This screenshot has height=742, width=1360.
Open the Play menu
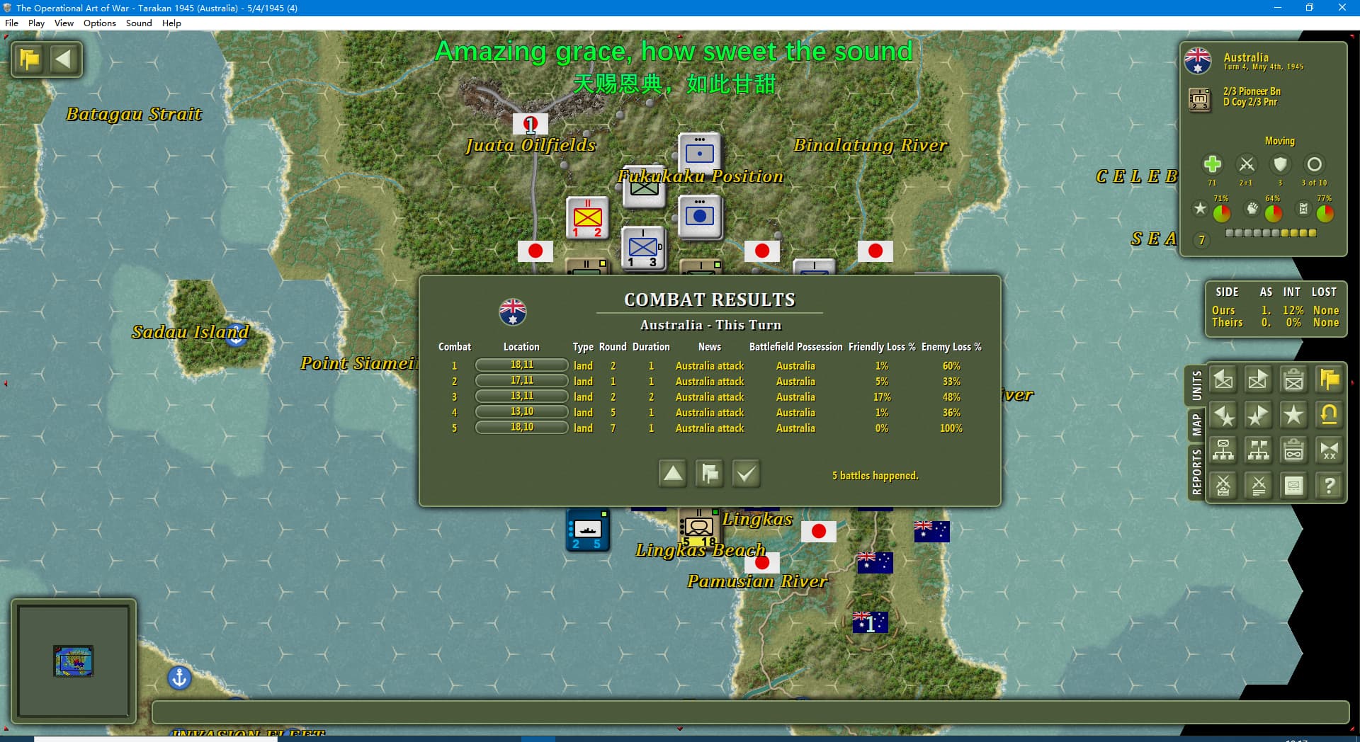click(36, 23)
